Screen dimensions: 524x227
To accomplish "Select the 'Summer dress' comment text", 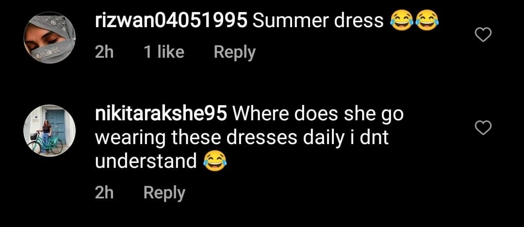I will tap(318, 21).
